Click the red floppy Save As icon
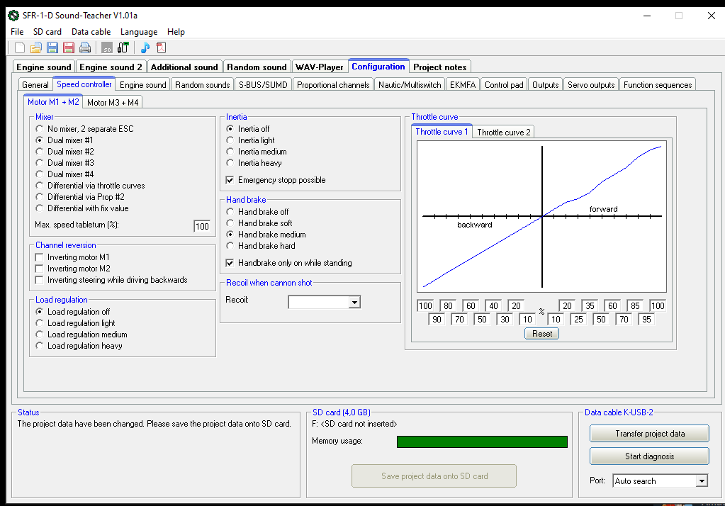Image resolution: width=725 pixels, height=506 pixels. coord(69,47)
